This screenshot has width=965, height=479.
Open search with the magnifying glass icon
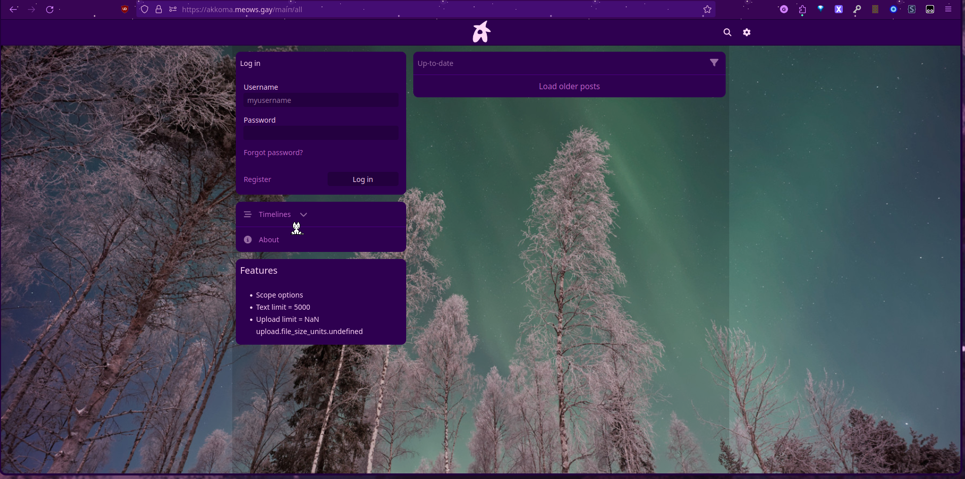point(727,32)
